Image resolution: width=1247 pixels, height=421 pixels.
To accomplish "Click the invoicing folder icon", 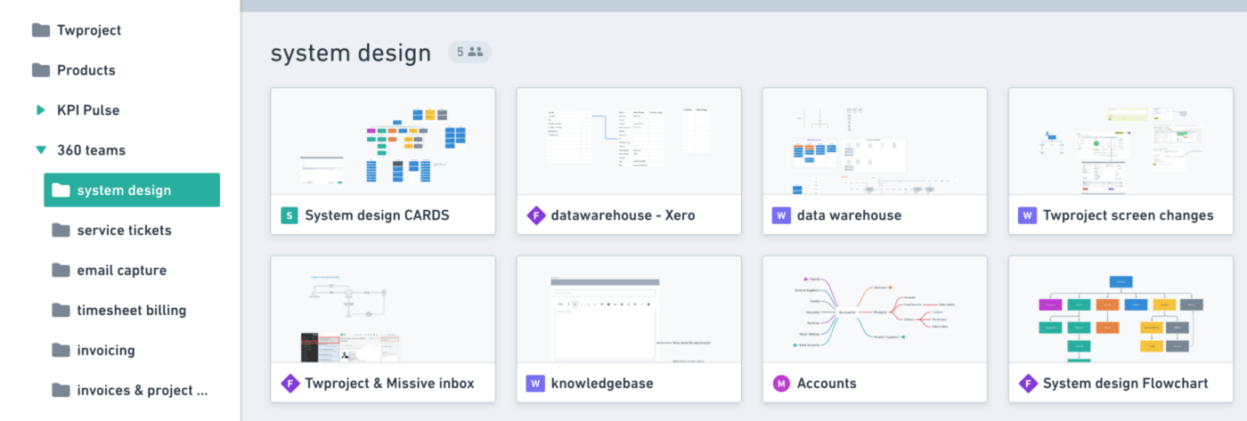I will tap(61, 351).
